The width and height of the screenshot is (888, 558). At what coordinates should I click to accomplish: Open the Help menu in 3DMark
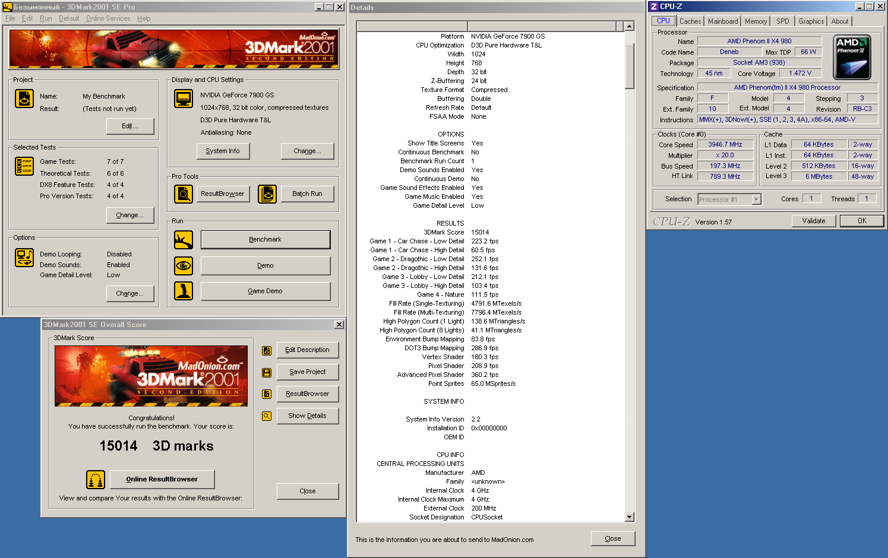144,18
